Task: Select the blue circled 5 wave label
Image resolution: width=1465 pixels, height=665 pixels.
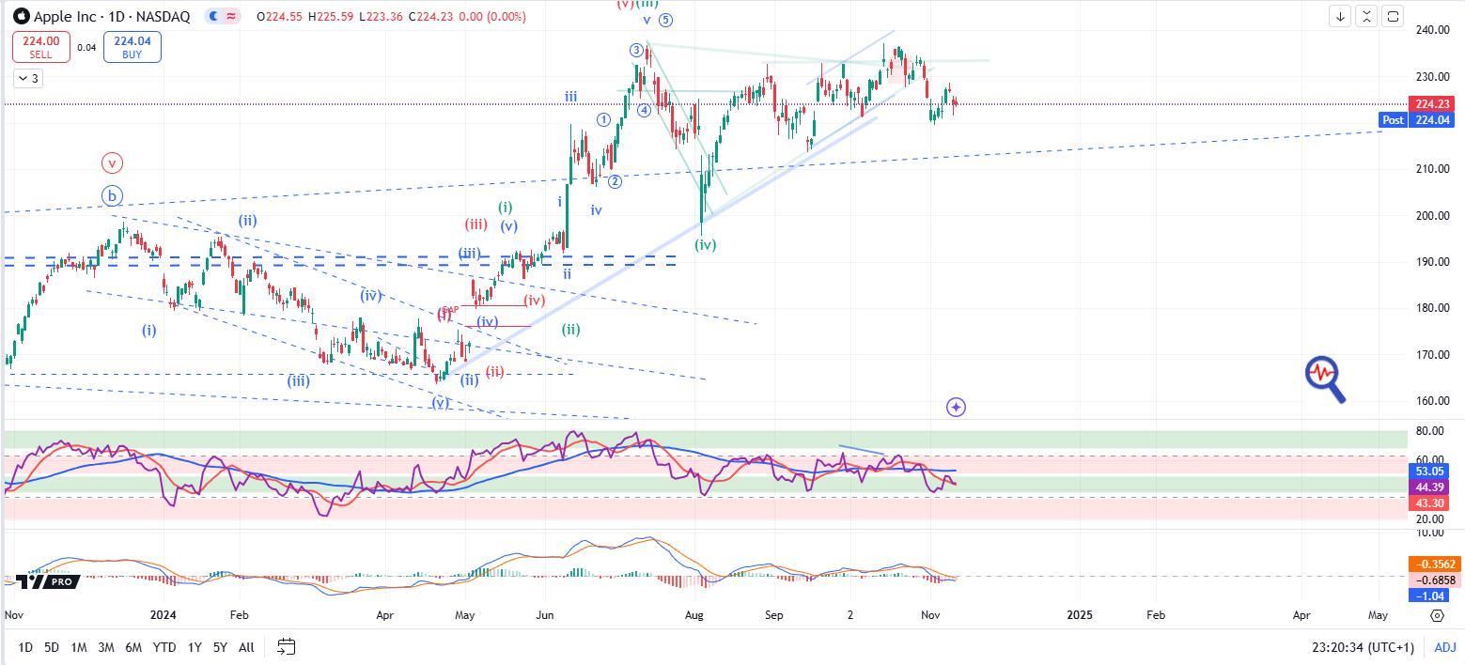Action: (665, 21)
